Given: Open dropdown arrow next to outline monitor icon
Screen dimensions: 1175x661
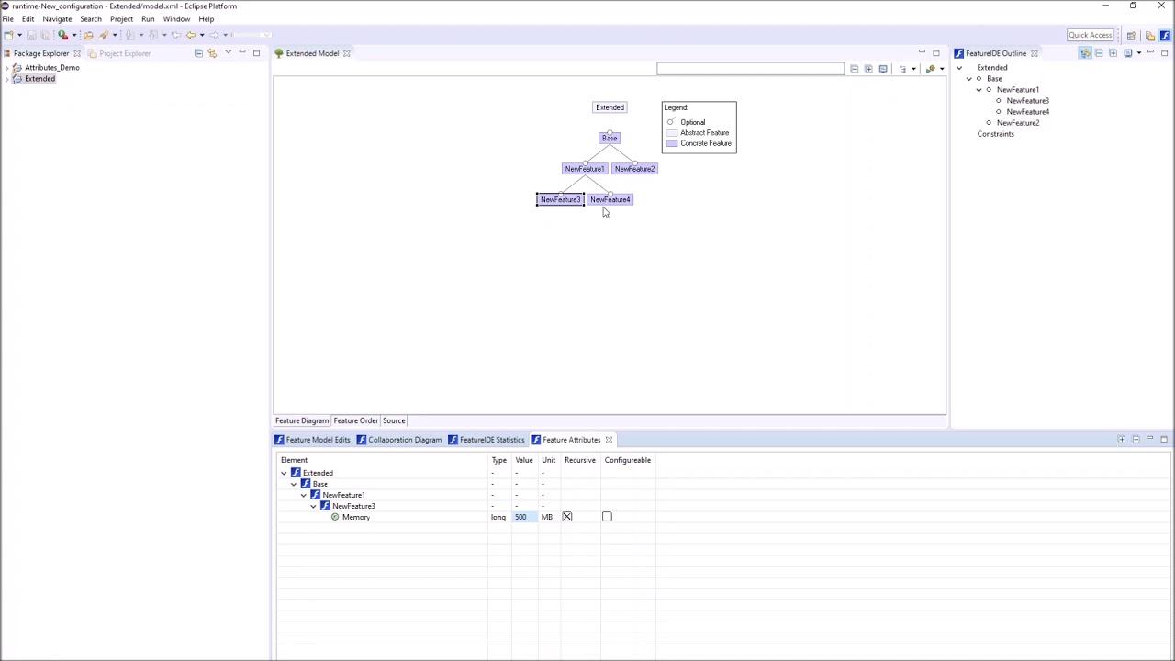Looking at the screenshot, I should point(1138,53).
